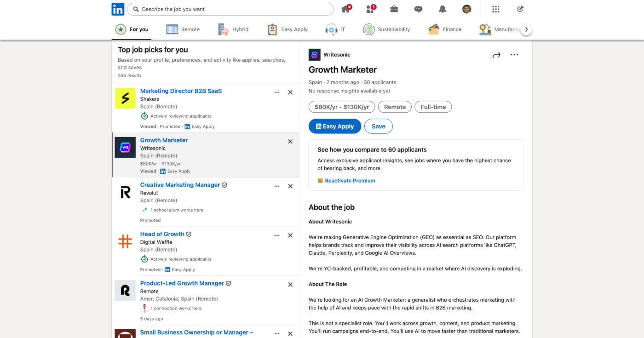Open the Notifications bell icon
644x338 pixels.
coord(442,9)
